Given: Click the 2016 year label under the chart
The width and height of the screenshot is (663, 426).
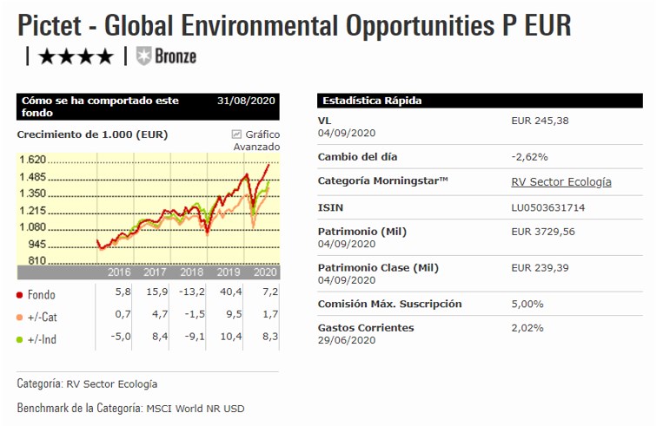Looking at the screenshot, I should [119, 272].
